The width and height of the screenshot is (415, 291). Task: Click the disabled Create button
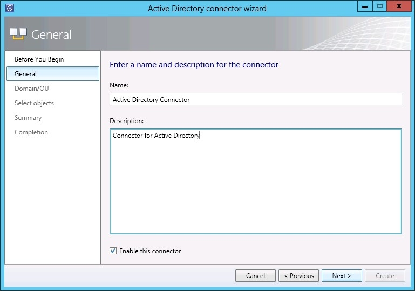click(x=385, y=276)
